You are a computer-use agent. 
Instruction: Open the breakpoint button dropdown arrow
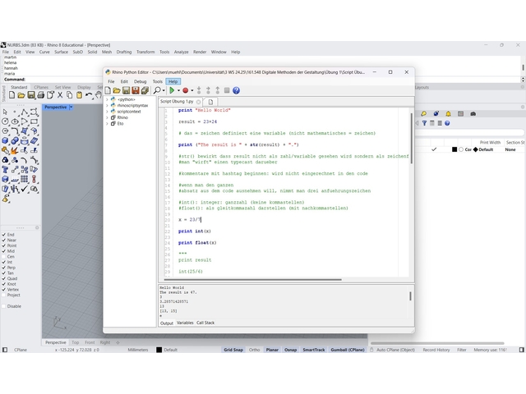coord(191,90)
